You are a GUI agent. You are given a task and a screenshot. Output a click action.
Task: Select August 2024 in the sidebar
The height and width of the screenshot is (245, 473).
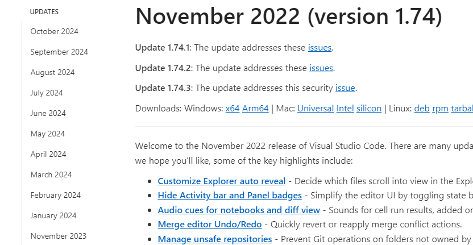(x=52, y=72)
